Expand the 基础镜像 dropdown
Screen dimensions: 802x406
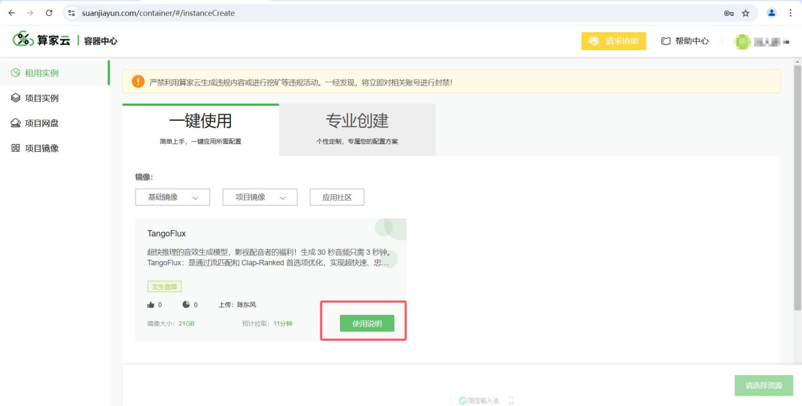173,197
